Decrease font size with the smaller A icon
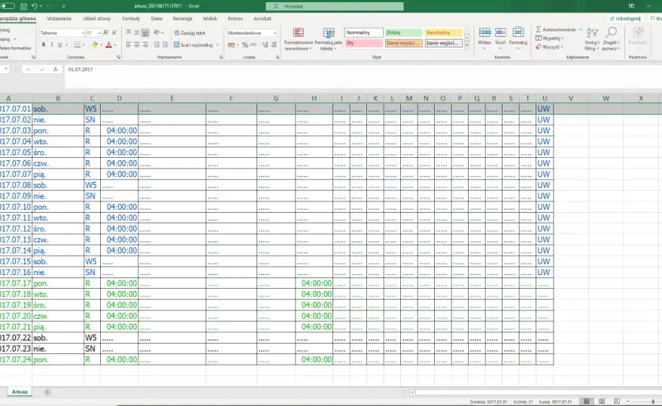The image size is (662, 406). pyautogui.click(x=114, y=32)
